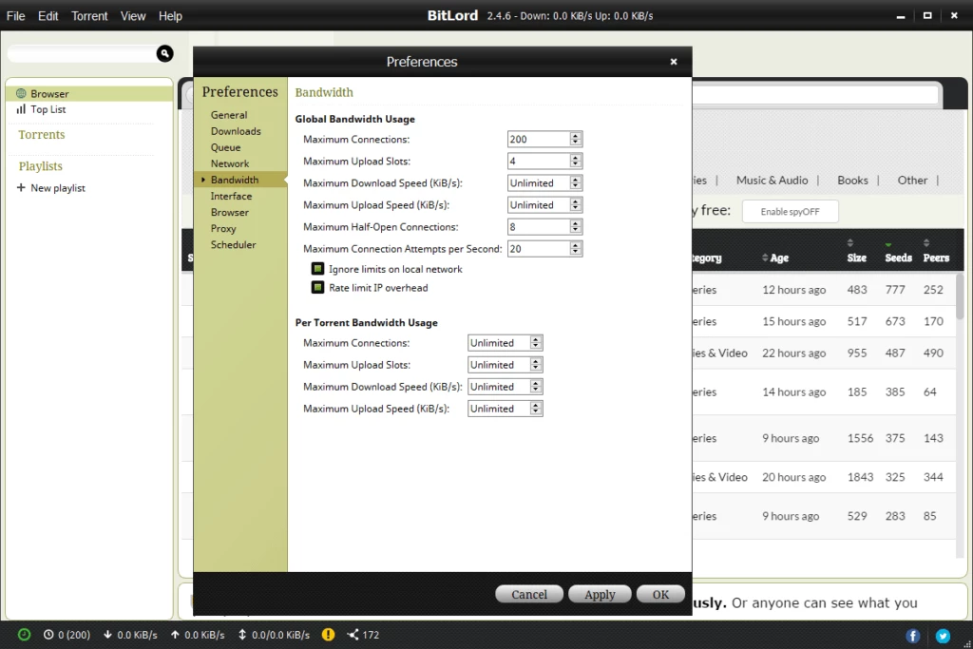Toggle Rate limit IP overhead checkbox
973x649 pixels.
318,288
